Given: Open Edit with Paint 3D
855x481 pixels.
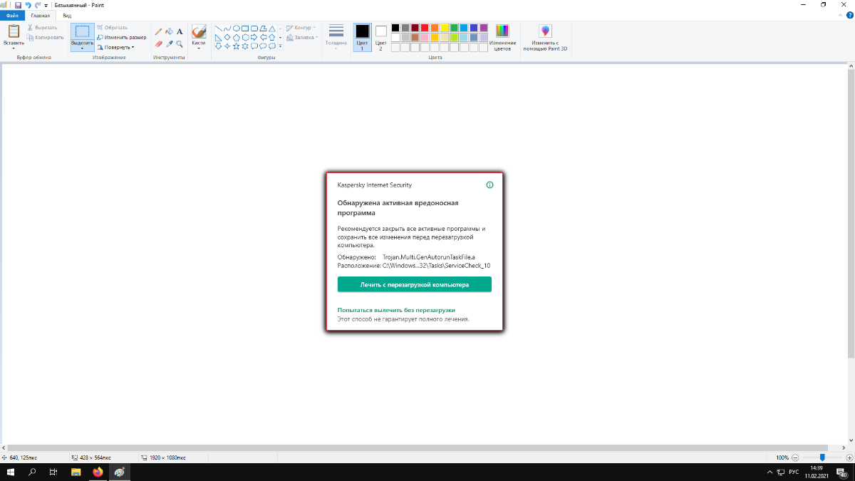Looking at the screenshot, I should [545, 38].
